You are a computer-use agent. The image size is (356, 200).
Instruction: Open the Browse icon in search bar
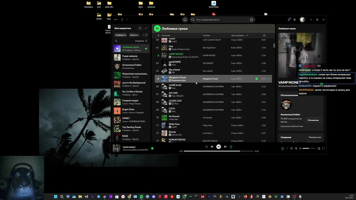[x=251, y=20]
